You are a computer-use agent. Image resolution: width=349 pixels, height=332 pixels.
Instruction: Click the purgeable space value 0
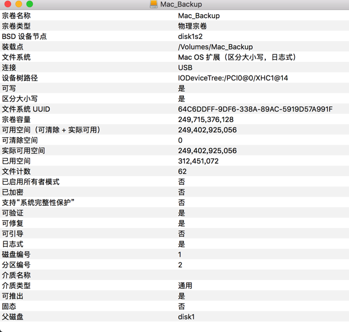pos(181,141)
